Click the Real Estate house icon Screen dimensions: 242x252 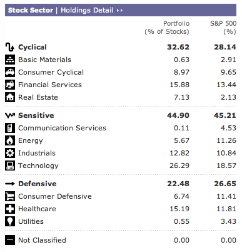(10, 97)
